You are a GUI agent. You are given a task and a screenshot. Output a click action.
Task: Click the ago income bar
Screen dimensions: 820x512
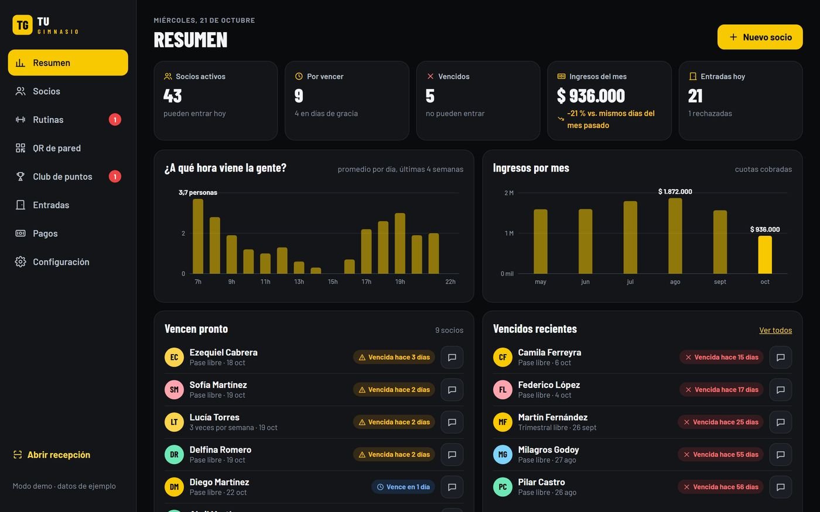click(x=675, y=236)
